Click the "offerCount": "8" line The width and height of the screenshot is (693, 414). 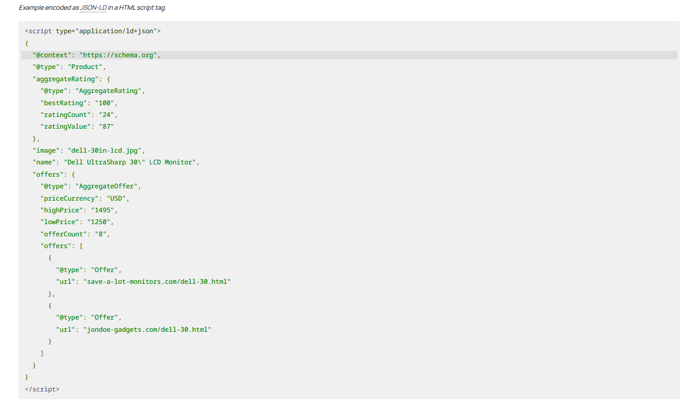[x=75, y=234]
